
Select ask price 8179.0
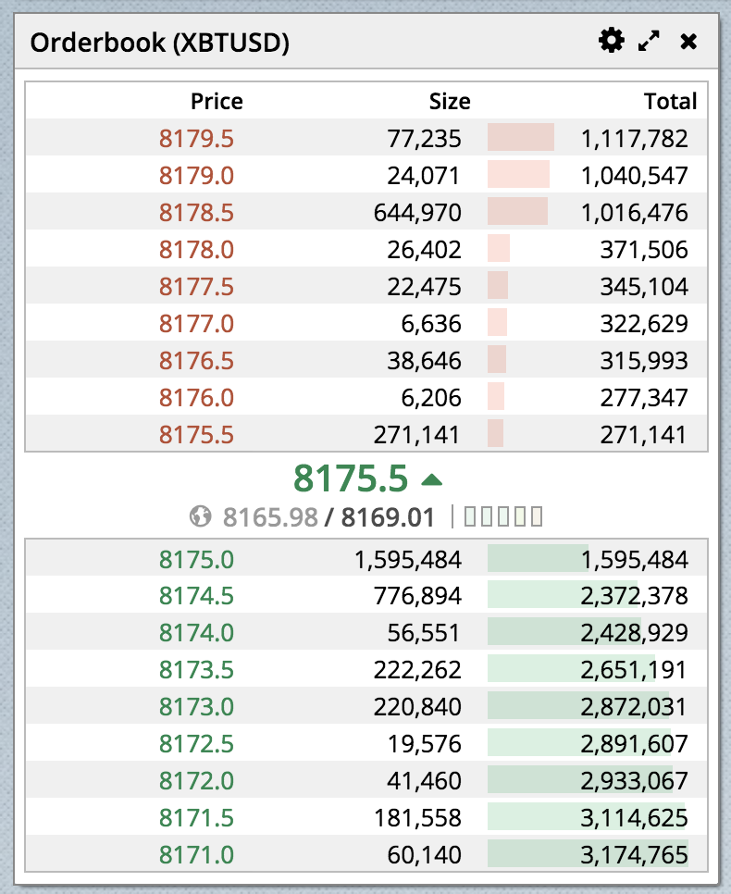click(x=196, y=176)
